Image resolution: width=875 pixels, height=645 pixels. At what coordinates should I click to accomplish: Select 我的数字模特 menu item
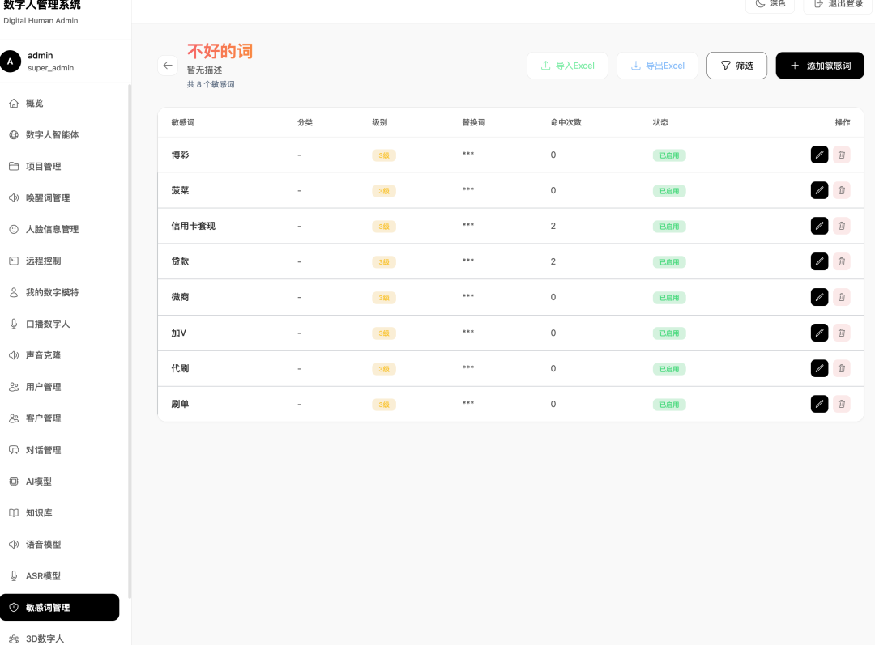60,292
